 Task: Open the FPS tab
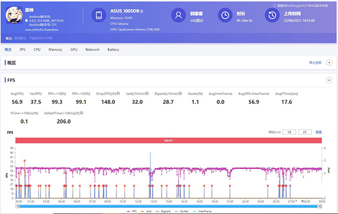point(23,49)
